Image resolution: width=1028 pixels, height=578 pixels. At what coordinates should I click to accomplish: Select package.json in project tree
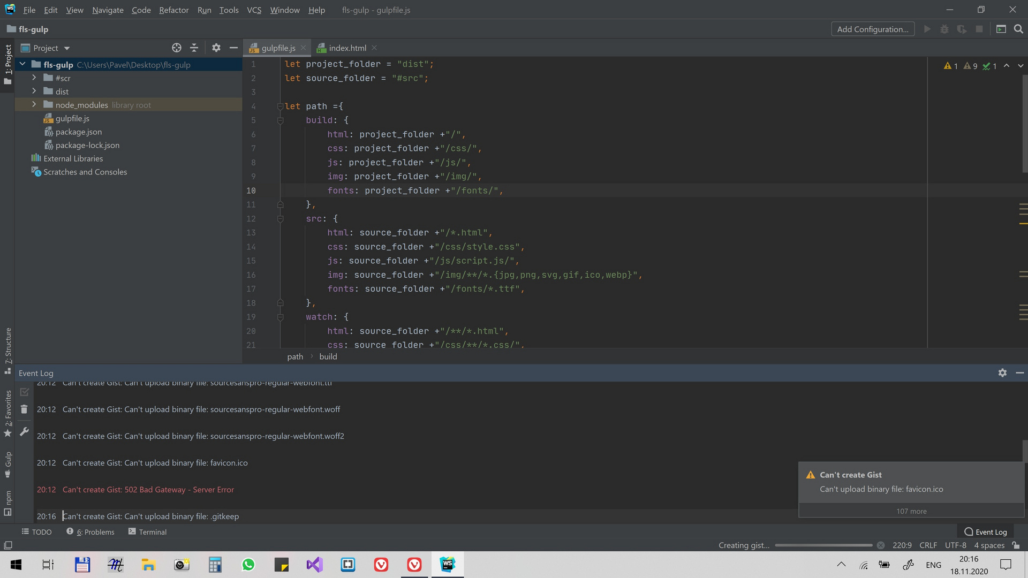78,132
